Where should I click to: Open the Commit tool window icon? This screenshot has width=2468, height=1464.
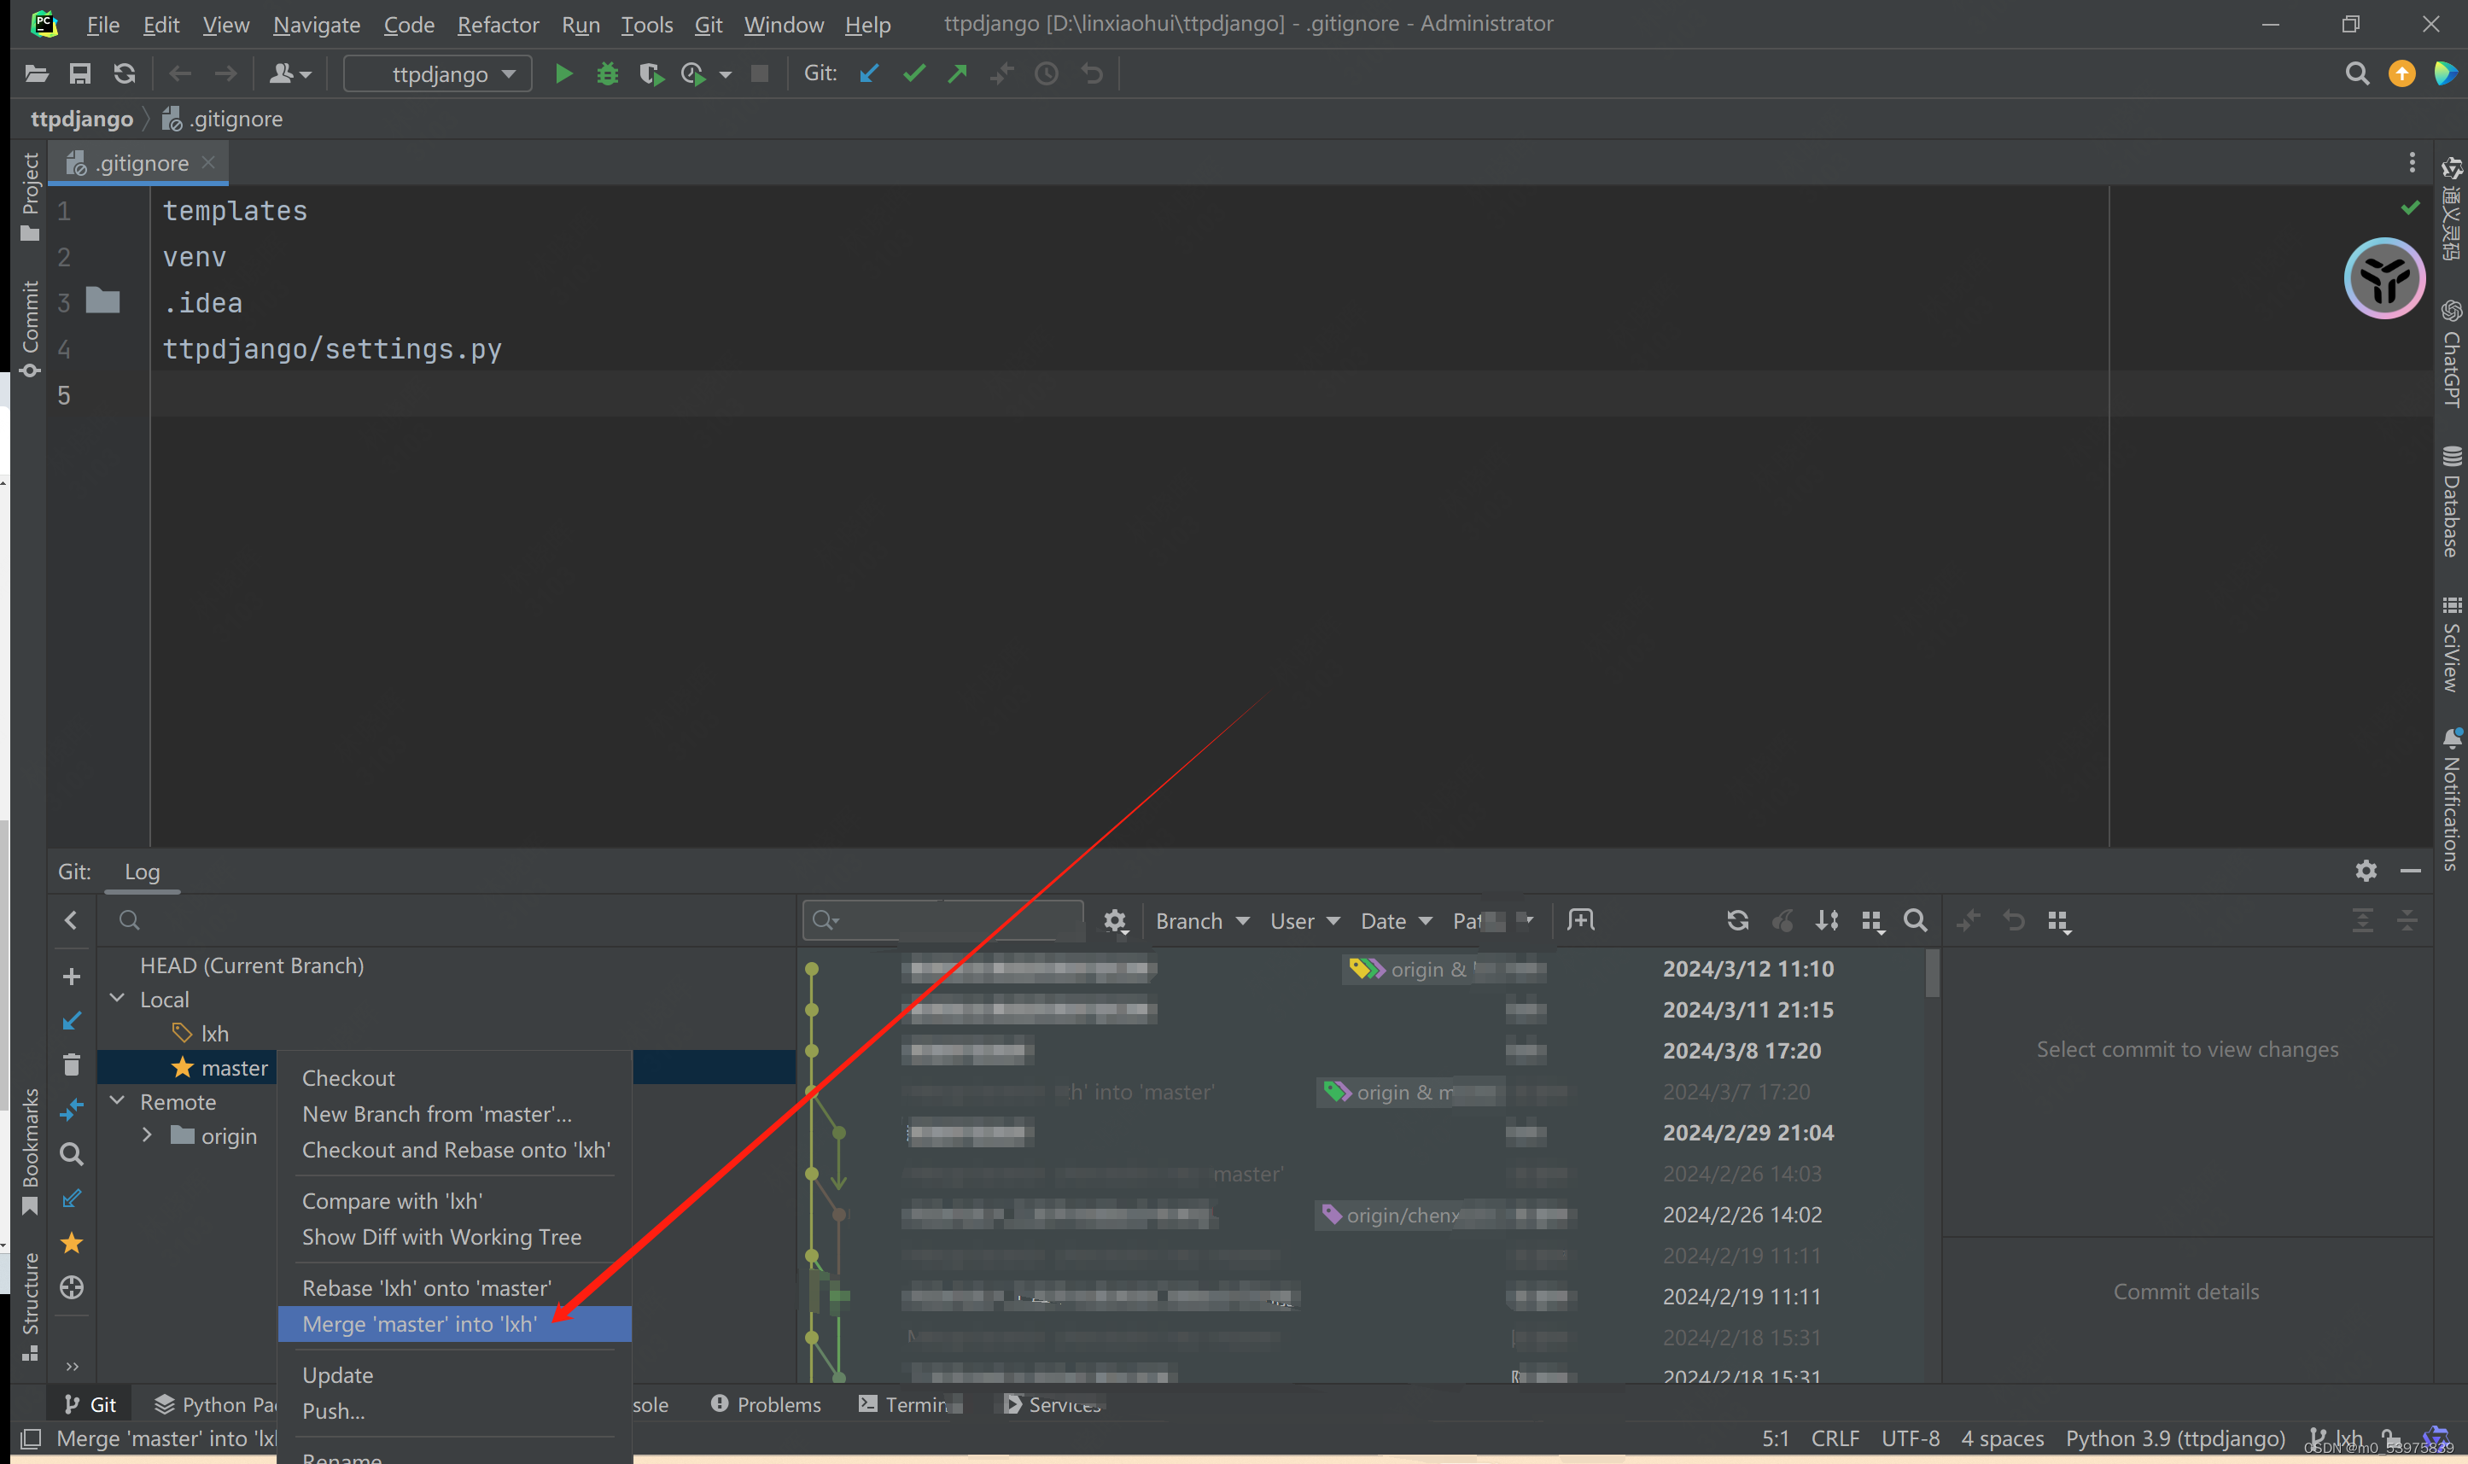(x=29, y=325)
